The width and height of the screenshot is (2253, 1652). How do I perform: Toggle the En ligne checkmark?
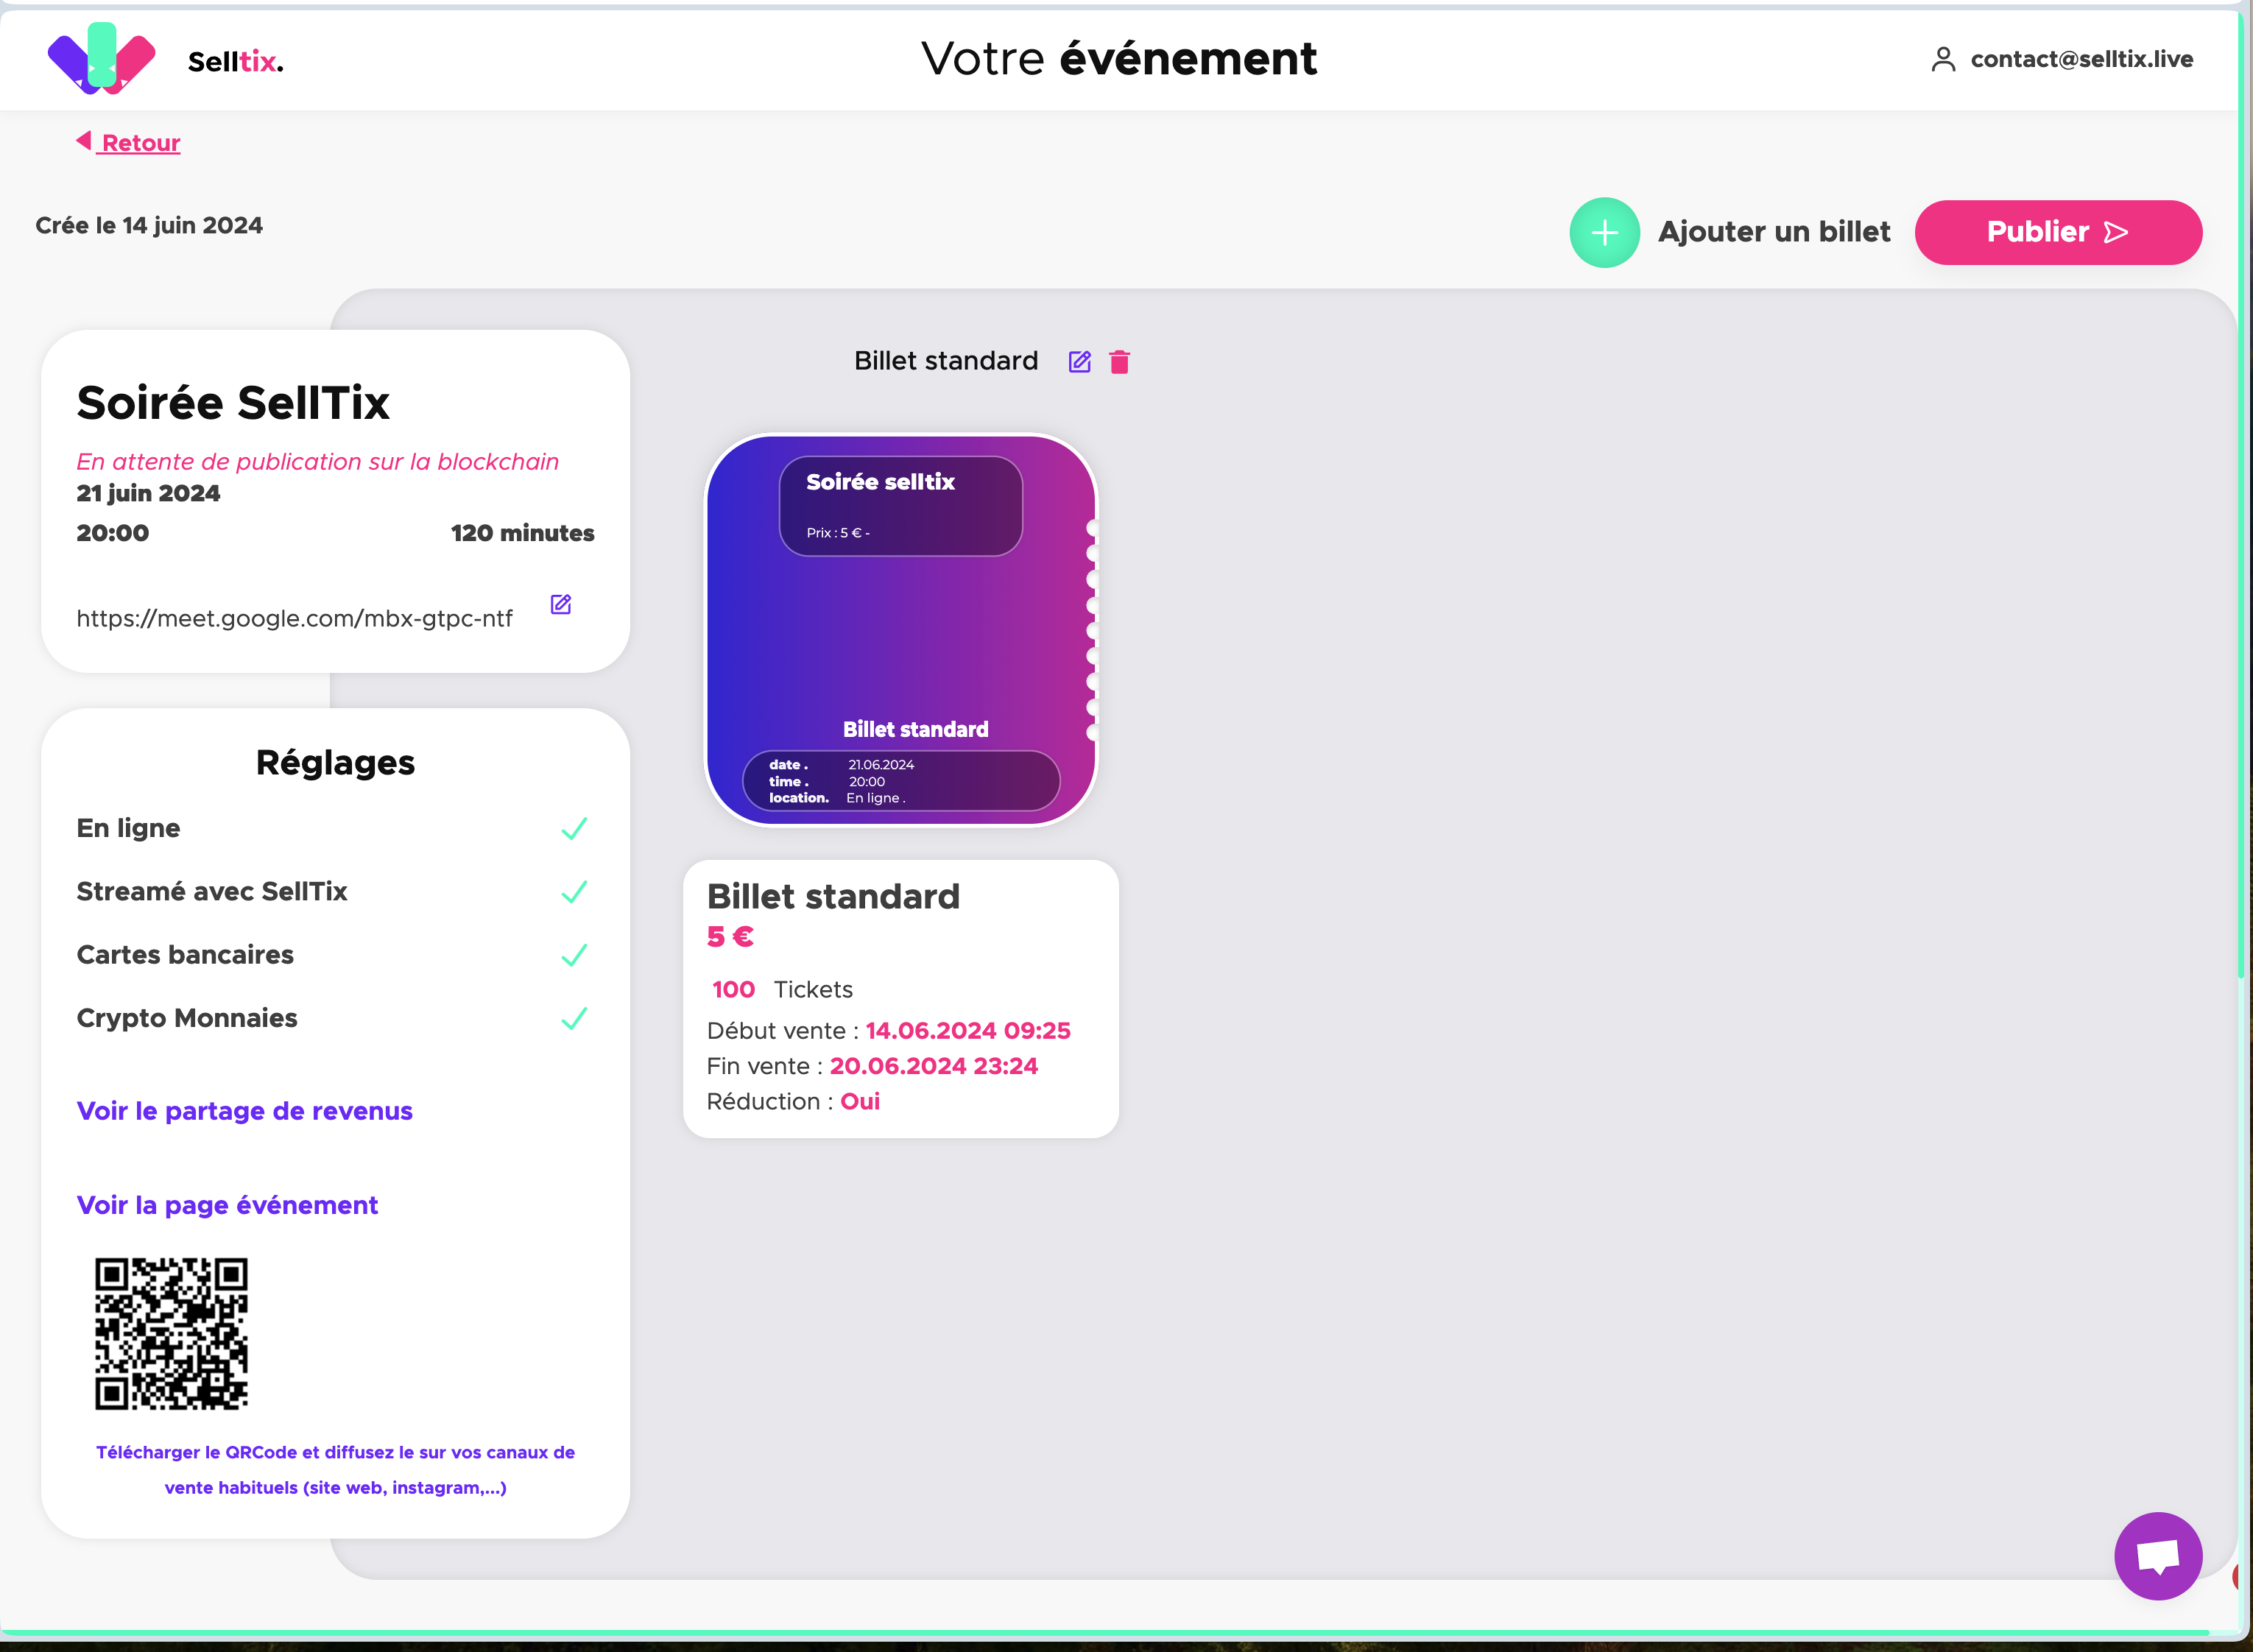pos(574,829)
